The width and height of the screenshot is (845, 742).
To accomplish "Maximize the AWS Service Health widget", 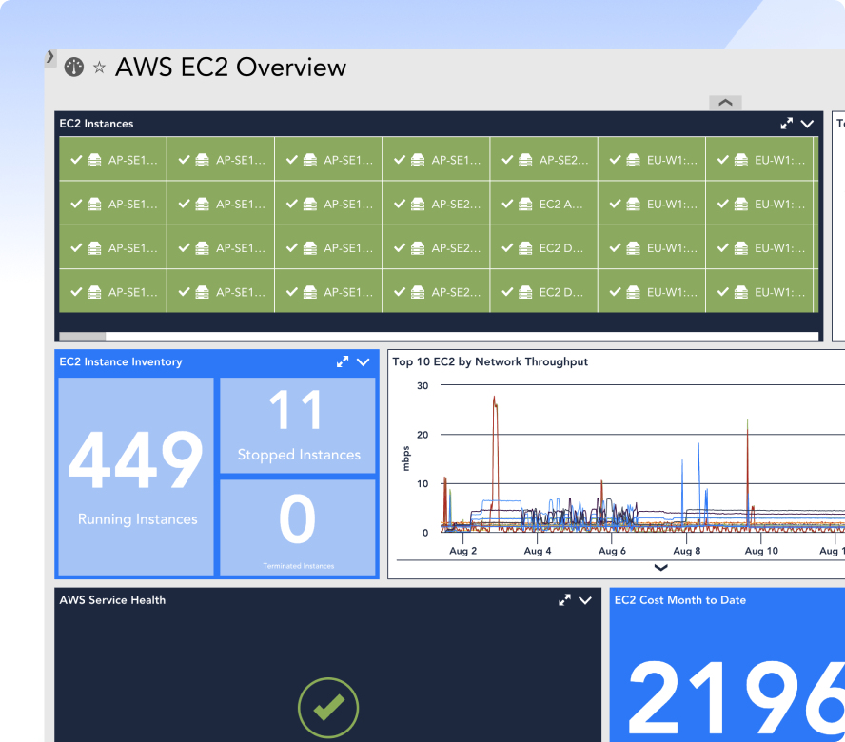I will 565,599.
